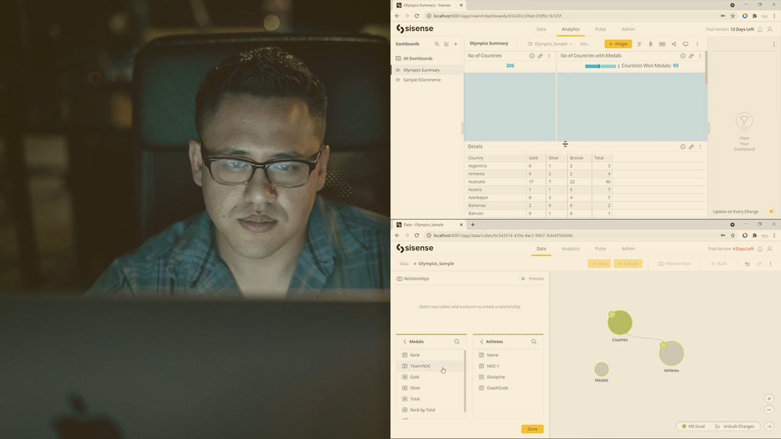This screenshot has width=781, height=439.
Task: Click the + Widget button
Action: pos(618,44)
